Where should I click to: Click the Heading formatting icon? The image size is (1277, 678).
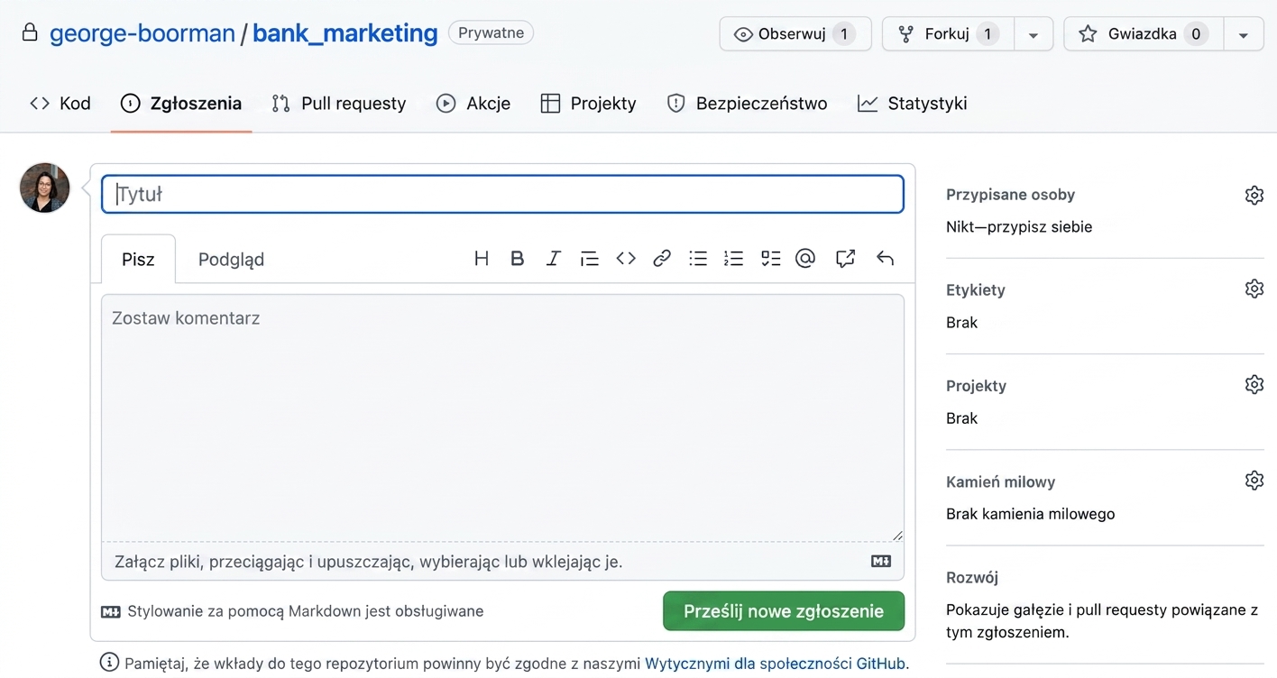[x=482, y=259]
